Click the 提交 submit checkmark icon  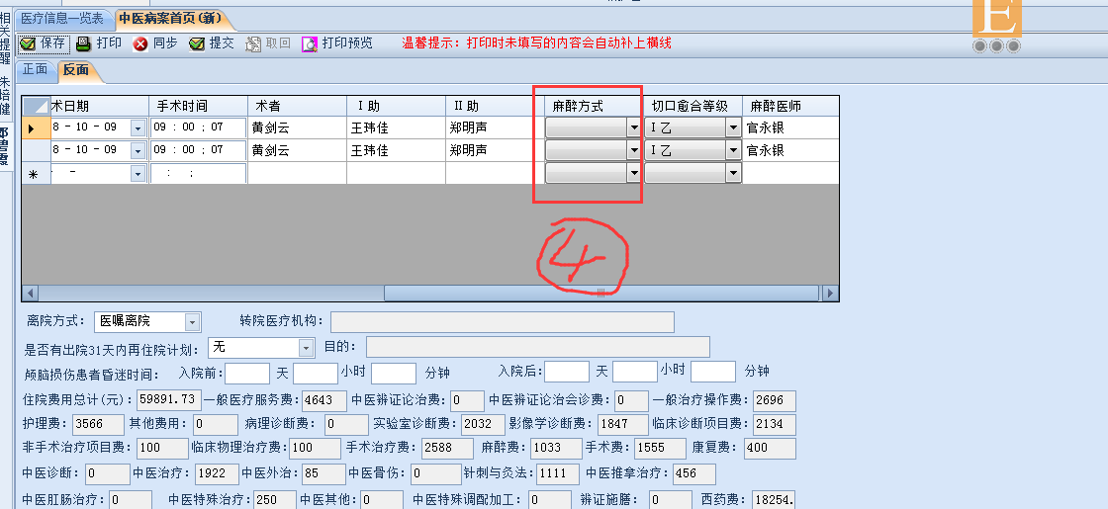[x=197, y=43]
